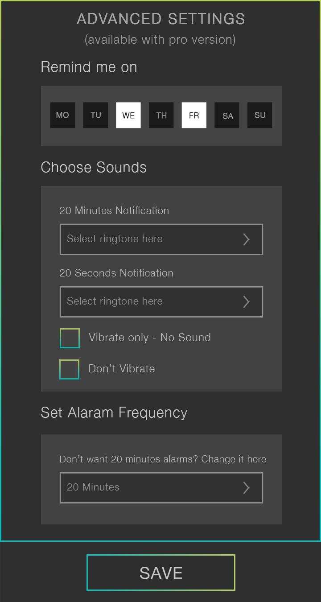
Task: Click chevron arrow in 20 Seconds Notification field
Action: point(246,302)
